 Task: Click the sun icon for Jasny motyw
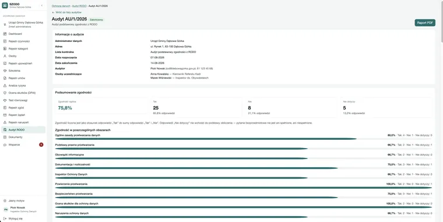pos(5,200)
